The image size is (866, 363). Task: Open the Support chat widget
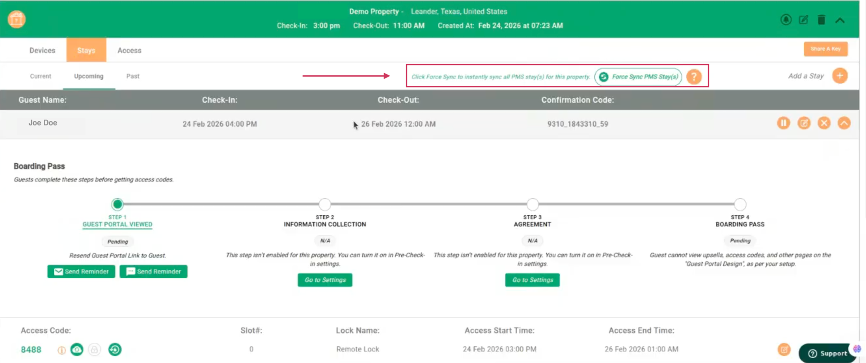pyautogui.click(x=827, y=353)
